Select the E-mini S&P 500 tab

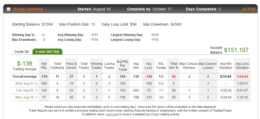click(x=48, y=51)
